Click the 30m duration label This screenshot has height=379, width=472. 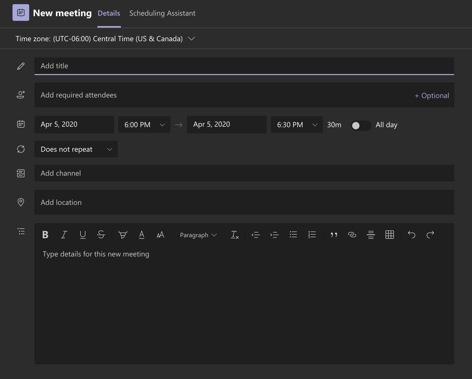pos(334,125)
